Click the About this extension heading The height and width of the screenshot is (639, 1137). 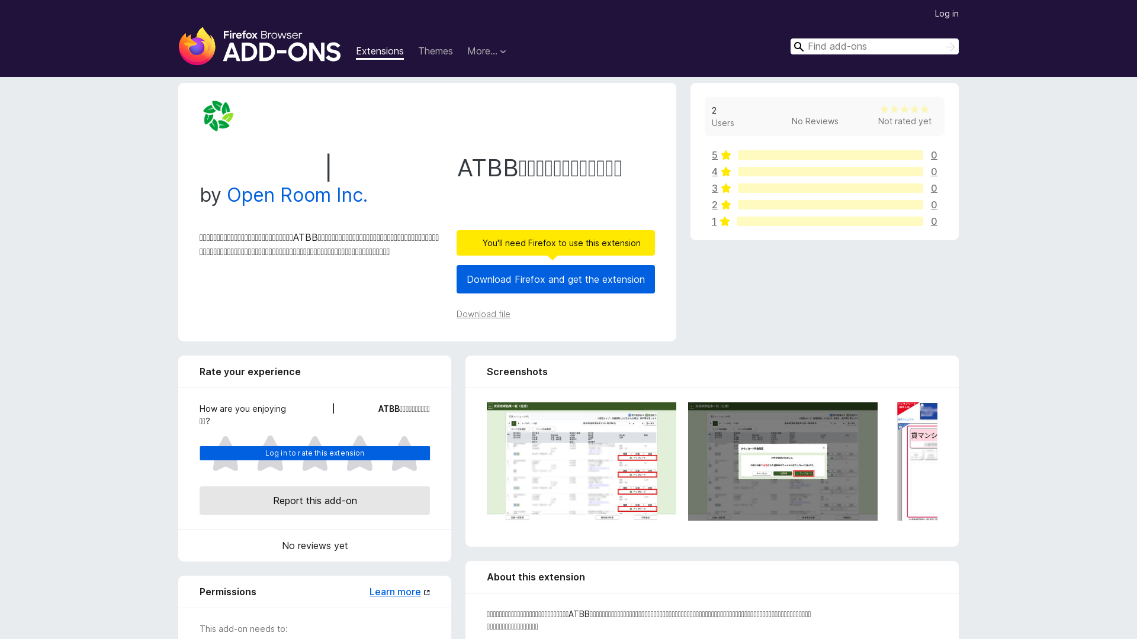click(x=536, y=577)
